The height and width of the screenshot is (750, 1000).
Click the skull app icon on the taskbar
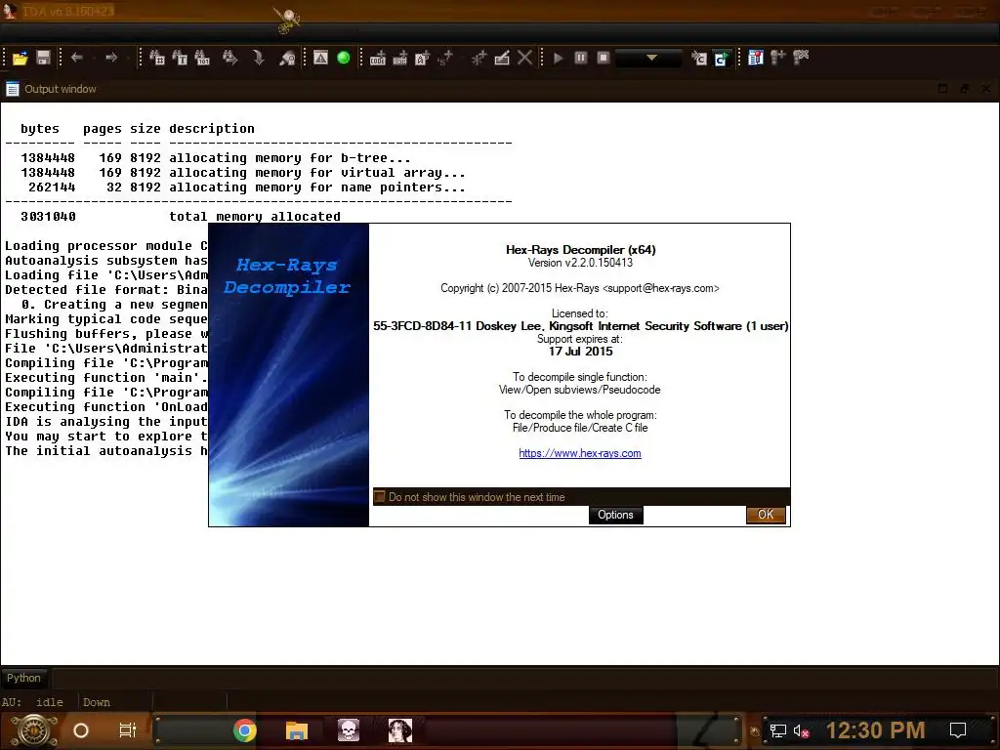click(x=349, y=730)
